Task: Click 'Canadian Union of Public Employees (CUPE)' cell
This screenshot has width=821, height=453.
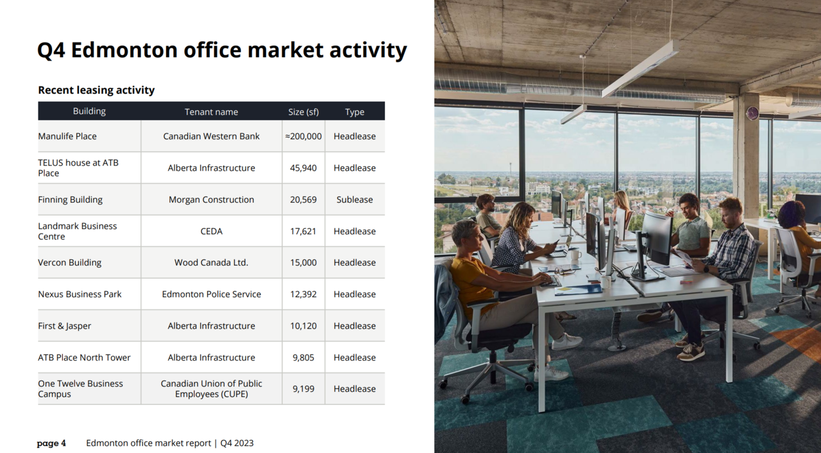Action: 211,389
